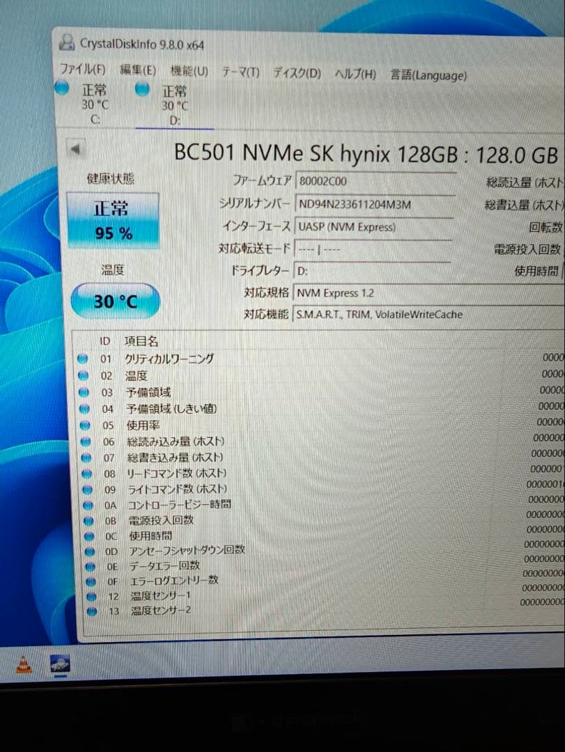Image resolution: width=565 pixels, height=752 pixels.
Task: Click the 正常 95 % health status button
Action: [113, 220]
